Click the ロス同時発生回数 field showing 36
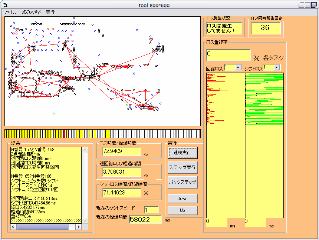The height and width of the screenshot is (240, 319). tap(266, 28)
